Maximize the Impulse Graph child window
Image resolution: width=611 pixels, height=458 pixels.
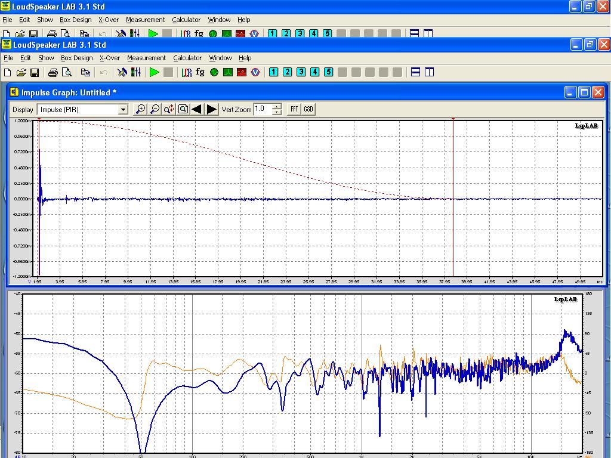coord(584,92)
